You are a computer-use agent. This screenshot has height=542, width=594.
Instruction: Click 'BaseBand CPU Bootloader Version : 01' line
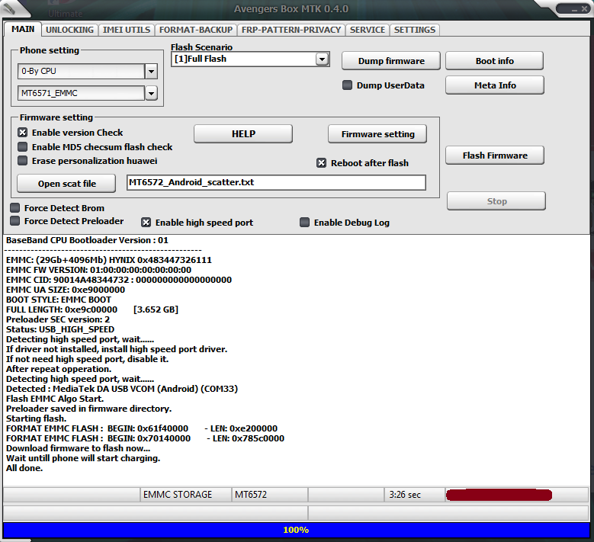(87, 241)
